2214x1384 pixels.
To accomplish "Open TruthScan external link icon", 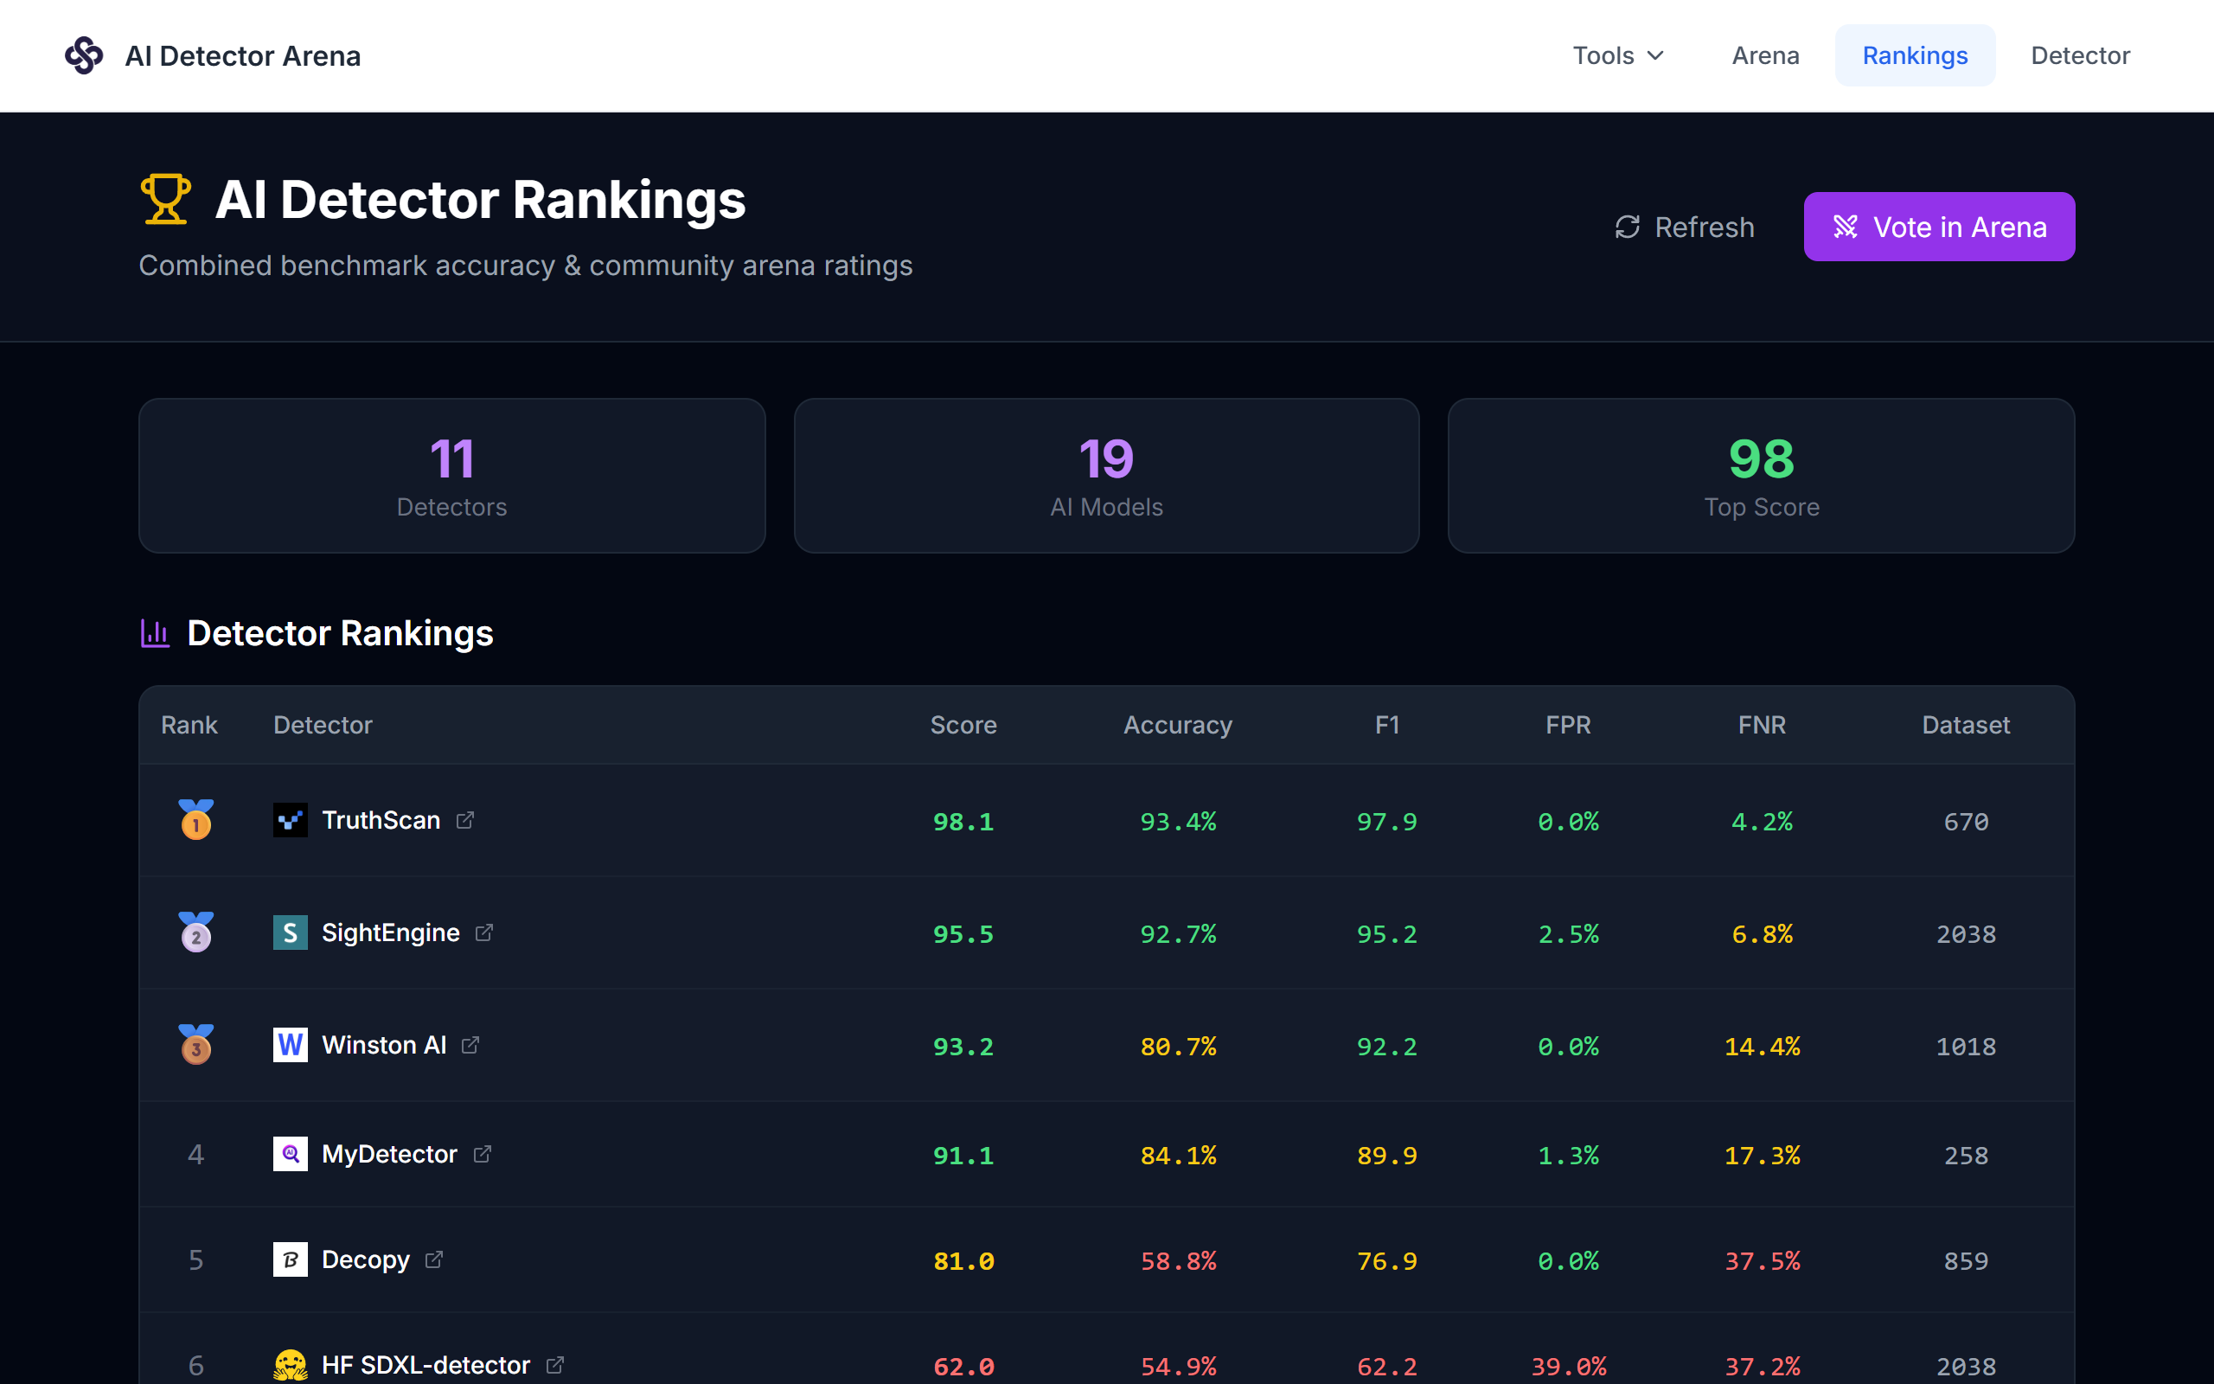I will (x=464, y=820).
